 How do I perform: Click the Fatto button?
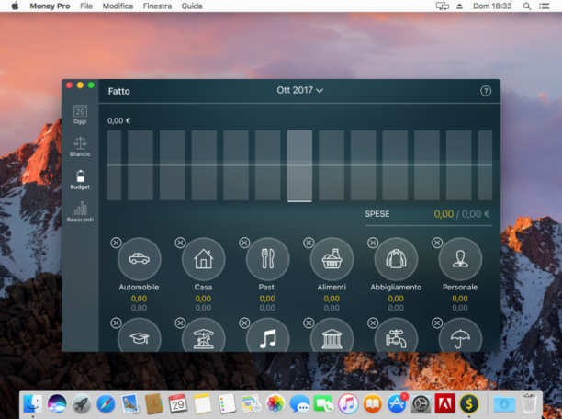[119, 91]
